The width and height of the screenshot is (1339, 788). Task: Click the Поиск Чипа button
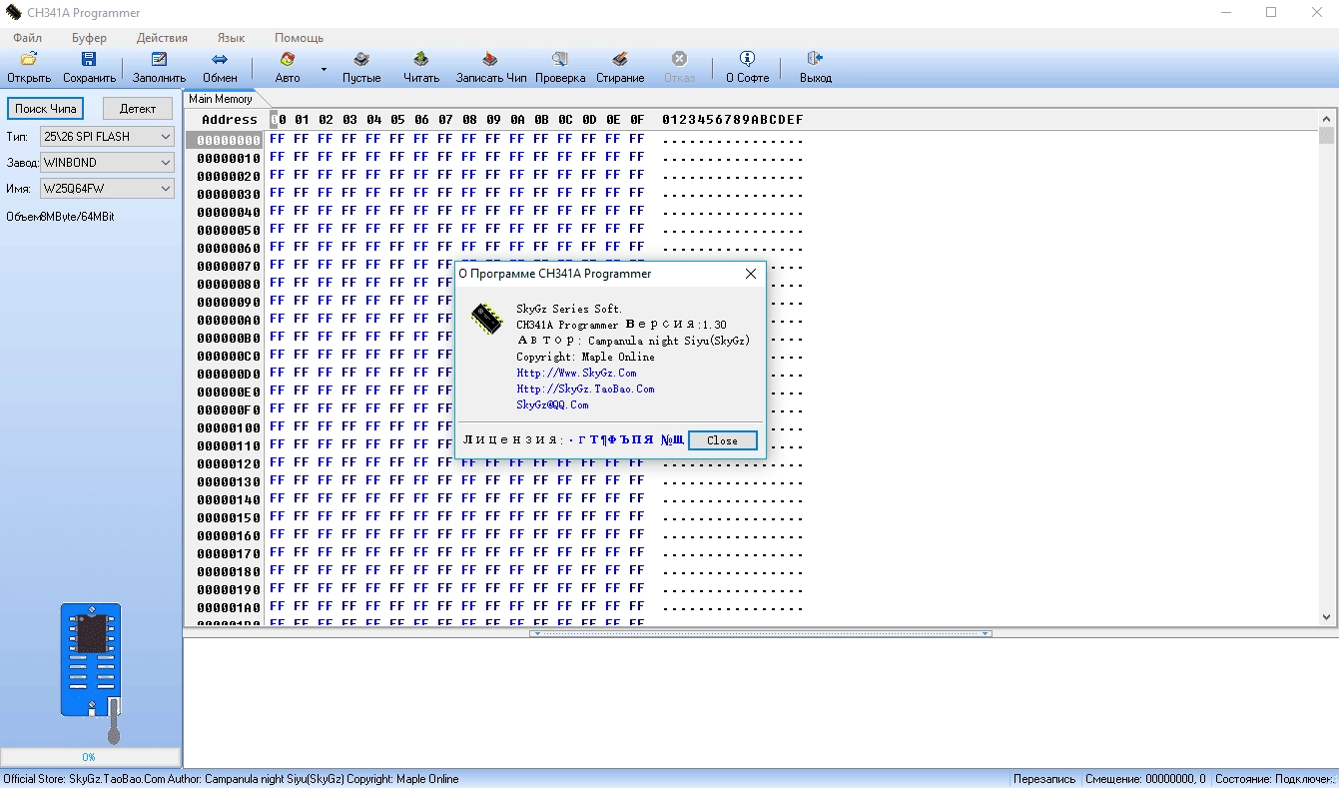click(x=46, y=108)
